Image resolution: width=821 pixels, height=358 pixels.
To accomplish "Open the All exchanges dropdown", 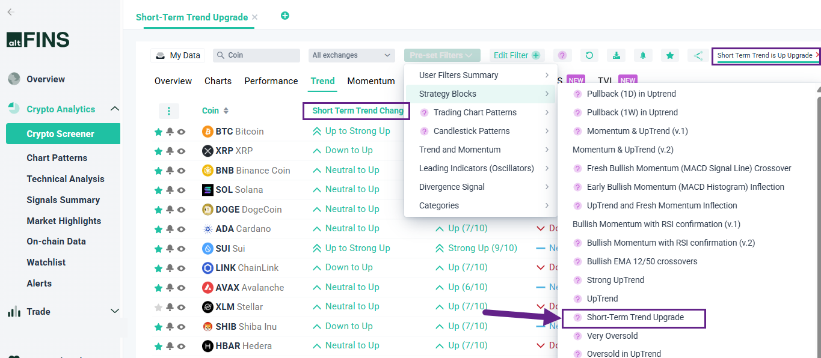I will [x=352, y=55].
